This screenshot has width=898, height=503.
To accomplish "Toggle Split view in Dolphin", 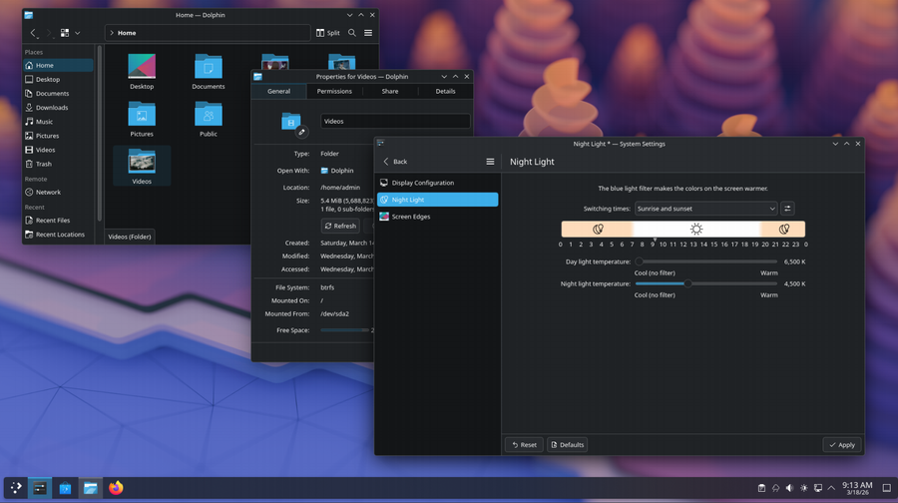I will 328,33.
